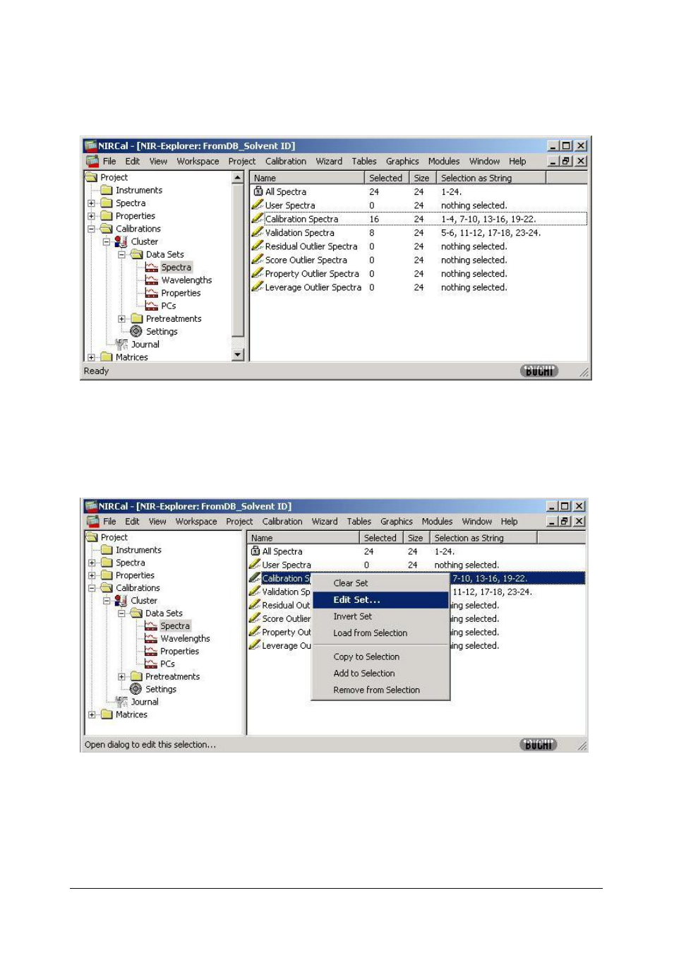
Task: Click the '5-6, 11-12, 17-18, 23-24.' selection string
Action: pyautogui.click(x=491, y=232)
